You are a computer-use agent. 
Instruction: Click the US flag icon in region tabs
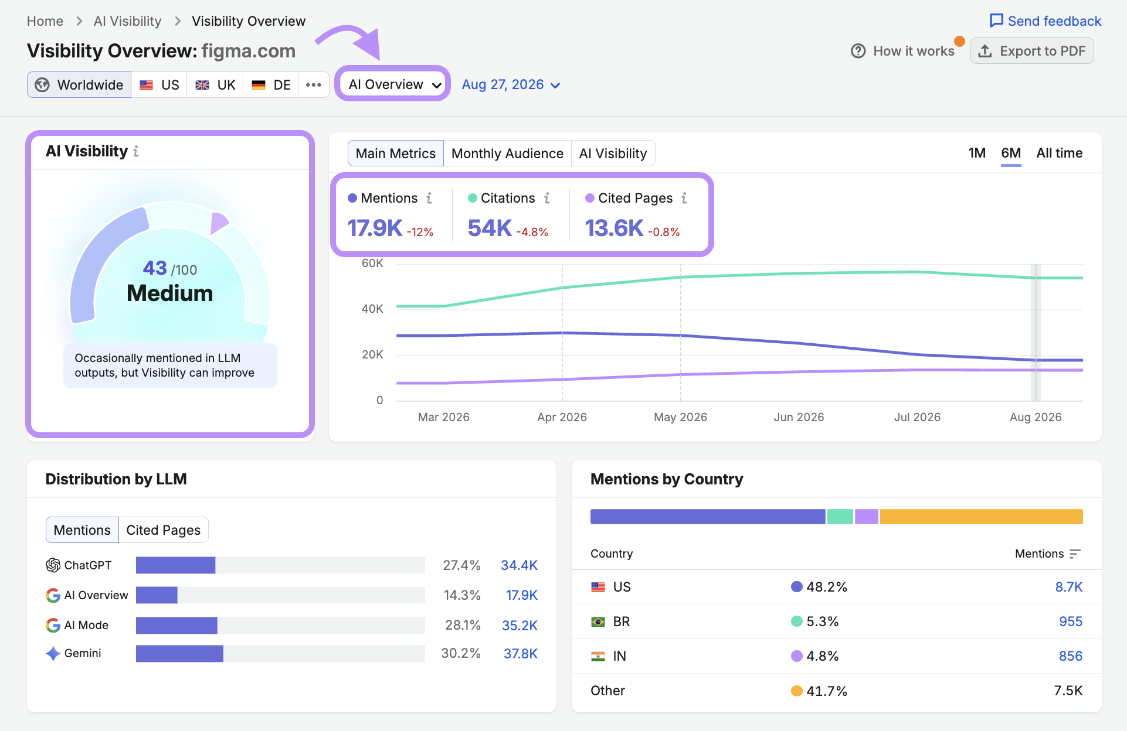(x=146, y=85)
